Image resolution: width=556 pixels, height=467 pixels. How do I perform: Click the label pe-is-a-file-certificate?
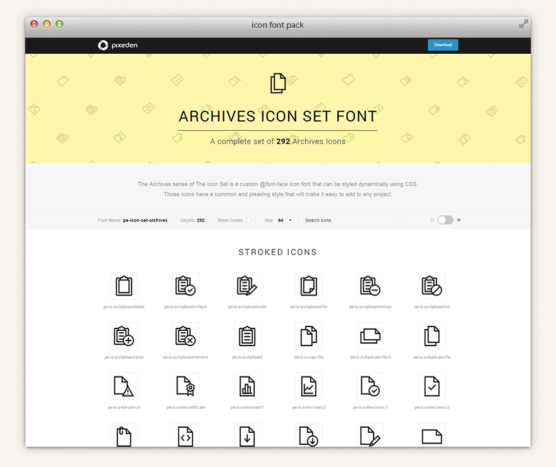[x=186, y=408]
